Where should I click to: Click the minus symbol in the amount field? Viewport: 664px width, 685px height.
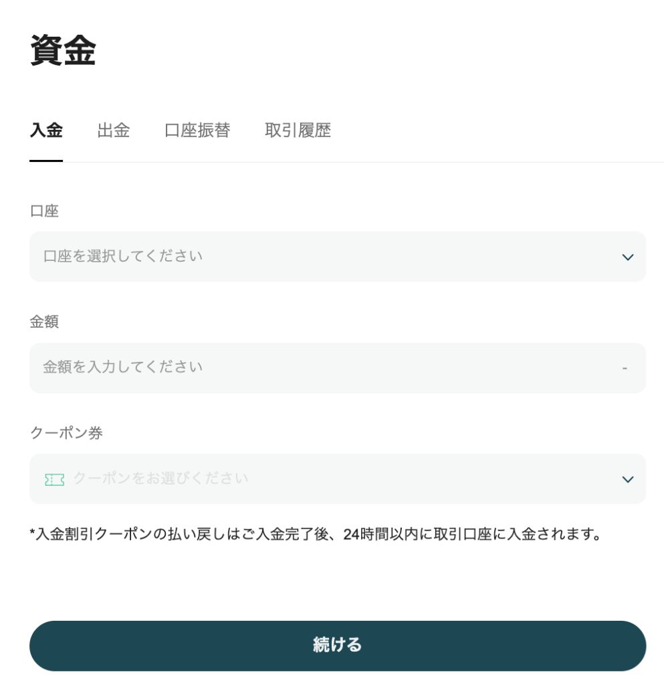tap(625, 367)
